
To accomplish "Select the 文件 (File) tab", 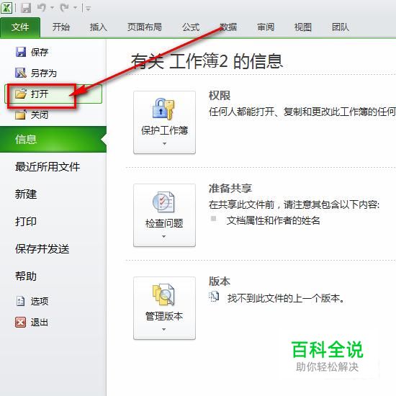I will [20, 27].
